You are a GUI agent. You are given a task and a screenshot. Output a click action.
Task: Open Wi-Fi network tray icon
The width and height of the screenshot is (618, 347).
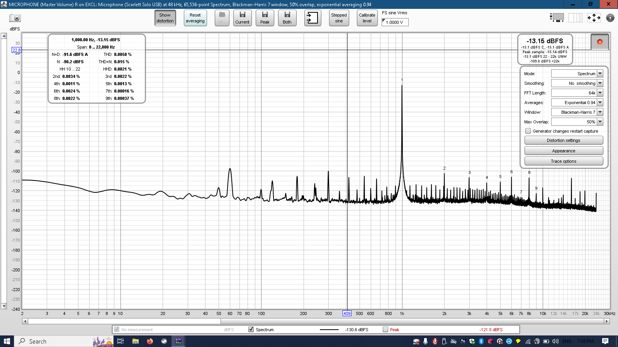pos(528,341)
